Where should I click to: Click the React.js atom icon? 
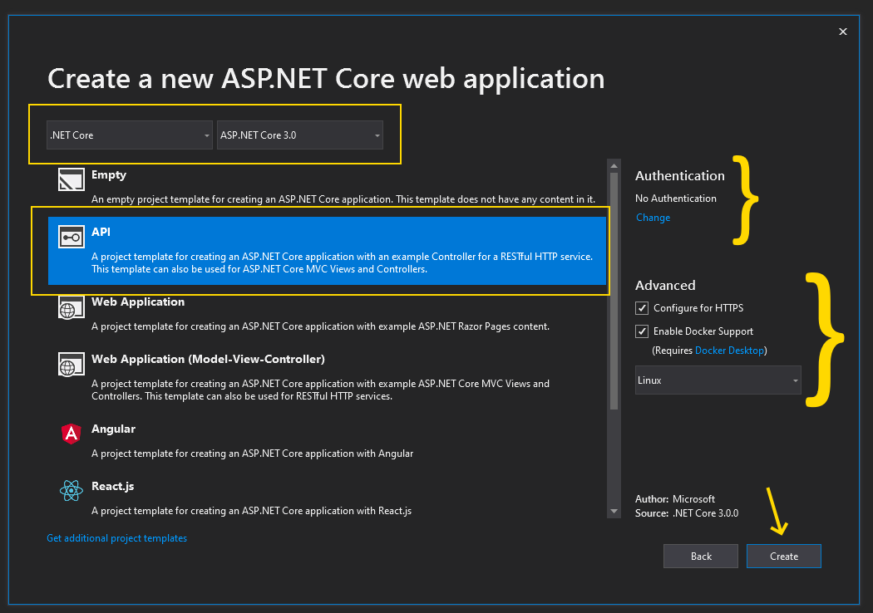pos(72,491)
